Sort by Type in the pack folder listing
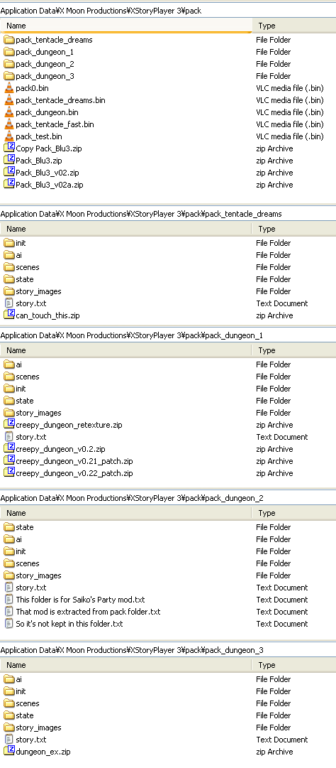The width and height of the screenshot is (336, 768). (294, 26)
